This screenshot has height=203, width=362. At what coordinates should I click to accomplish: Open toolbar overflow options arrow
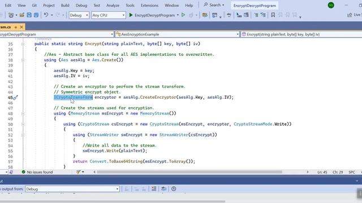coord(300,16)
